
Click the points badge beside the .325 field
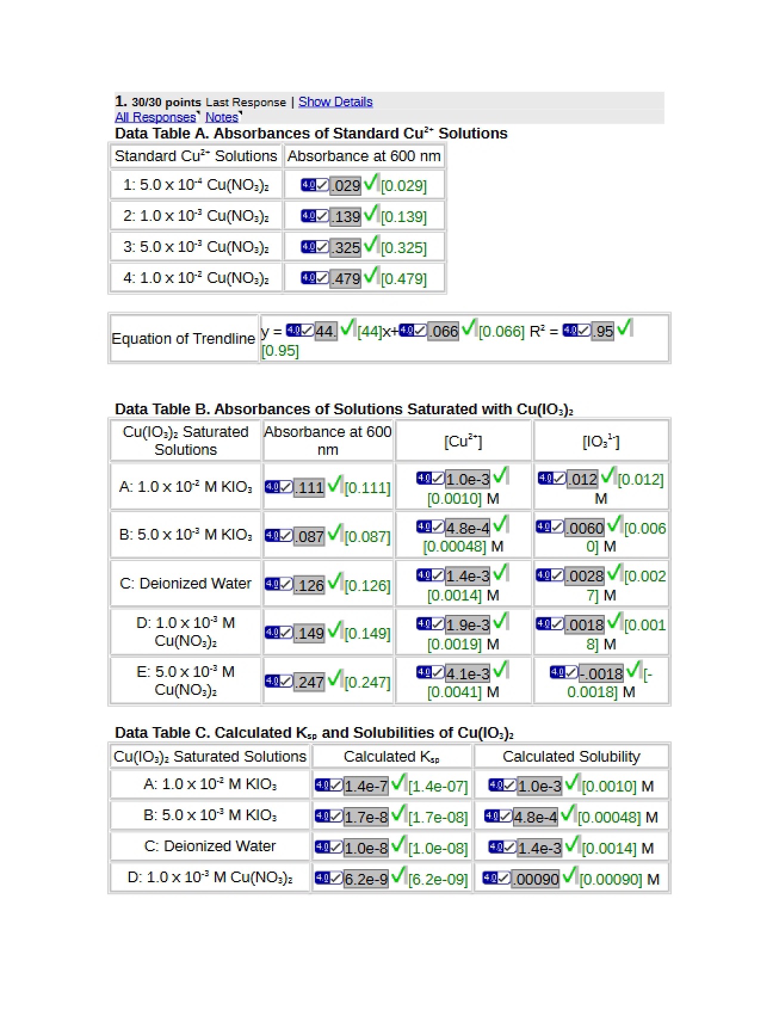coord(314,247)
